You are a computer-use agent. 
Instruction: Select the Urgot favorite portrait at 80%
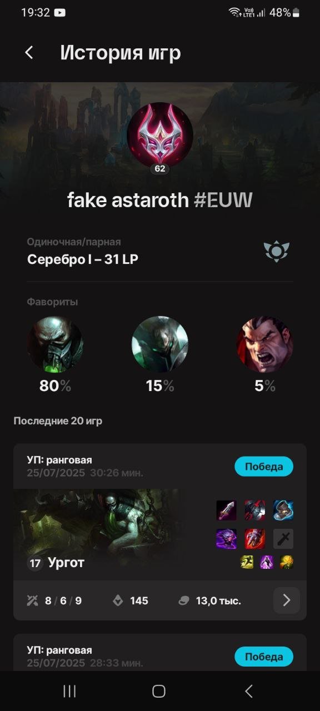(x=55, y=344)
